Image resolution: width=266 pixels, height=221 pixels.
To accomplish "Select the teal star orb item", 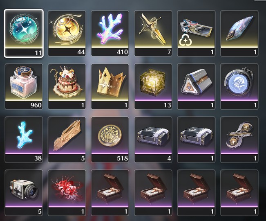I will click(x=24, y=33).
